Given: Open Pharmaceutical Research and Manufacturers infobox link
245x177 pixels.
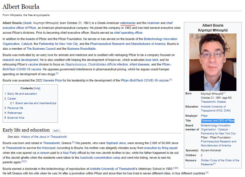Looking at the screenshot, I should pos(218,144).
